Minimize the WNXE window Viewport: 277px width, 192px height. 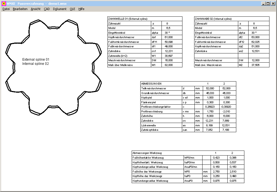pyautogui.click(x=264, y=4)
